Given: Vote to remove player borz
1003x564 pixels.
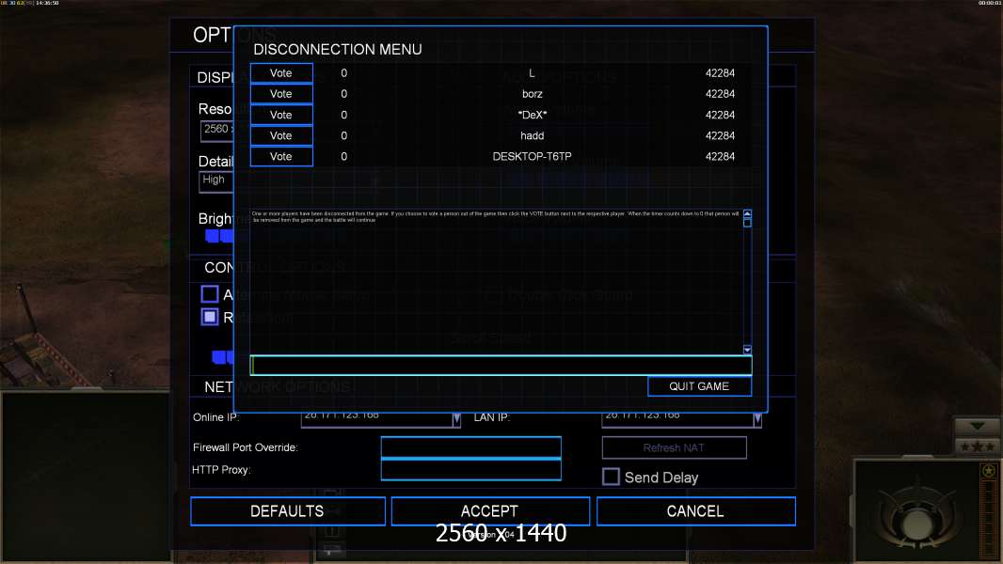Looking at the screenshot, I should [281, 94].
